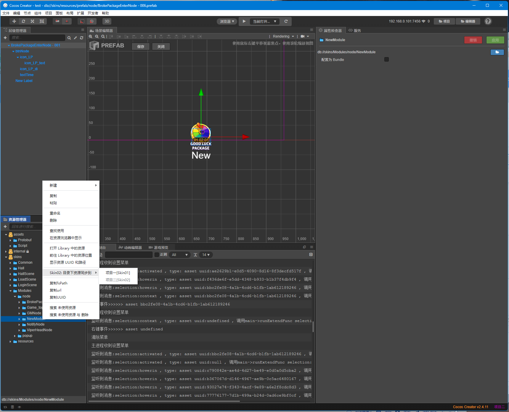Click the refresh preview device button
Image resolution: width=509 pixels, height=412 pixels.
coord(286,21)
